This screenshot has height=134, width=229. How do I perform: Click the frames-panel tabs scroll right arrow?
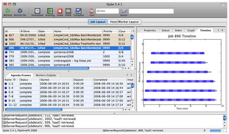[131, 75]
